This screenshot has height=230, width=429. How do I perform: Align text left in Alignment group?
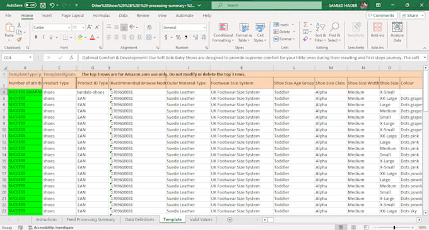pyautogui.click(x=109, y=37)
